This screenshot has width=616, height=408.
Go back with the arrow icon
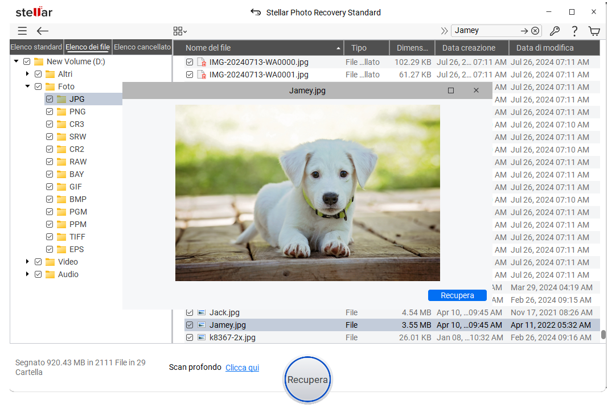pos(43,31)
